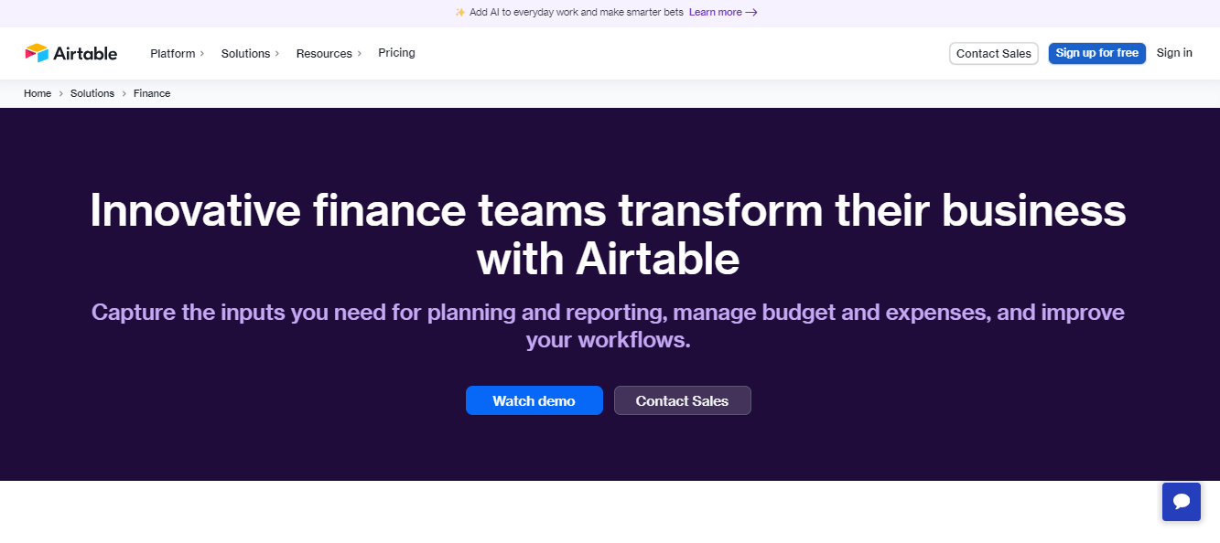
Task: Select the hero headline text
Action: pos(608,233)
